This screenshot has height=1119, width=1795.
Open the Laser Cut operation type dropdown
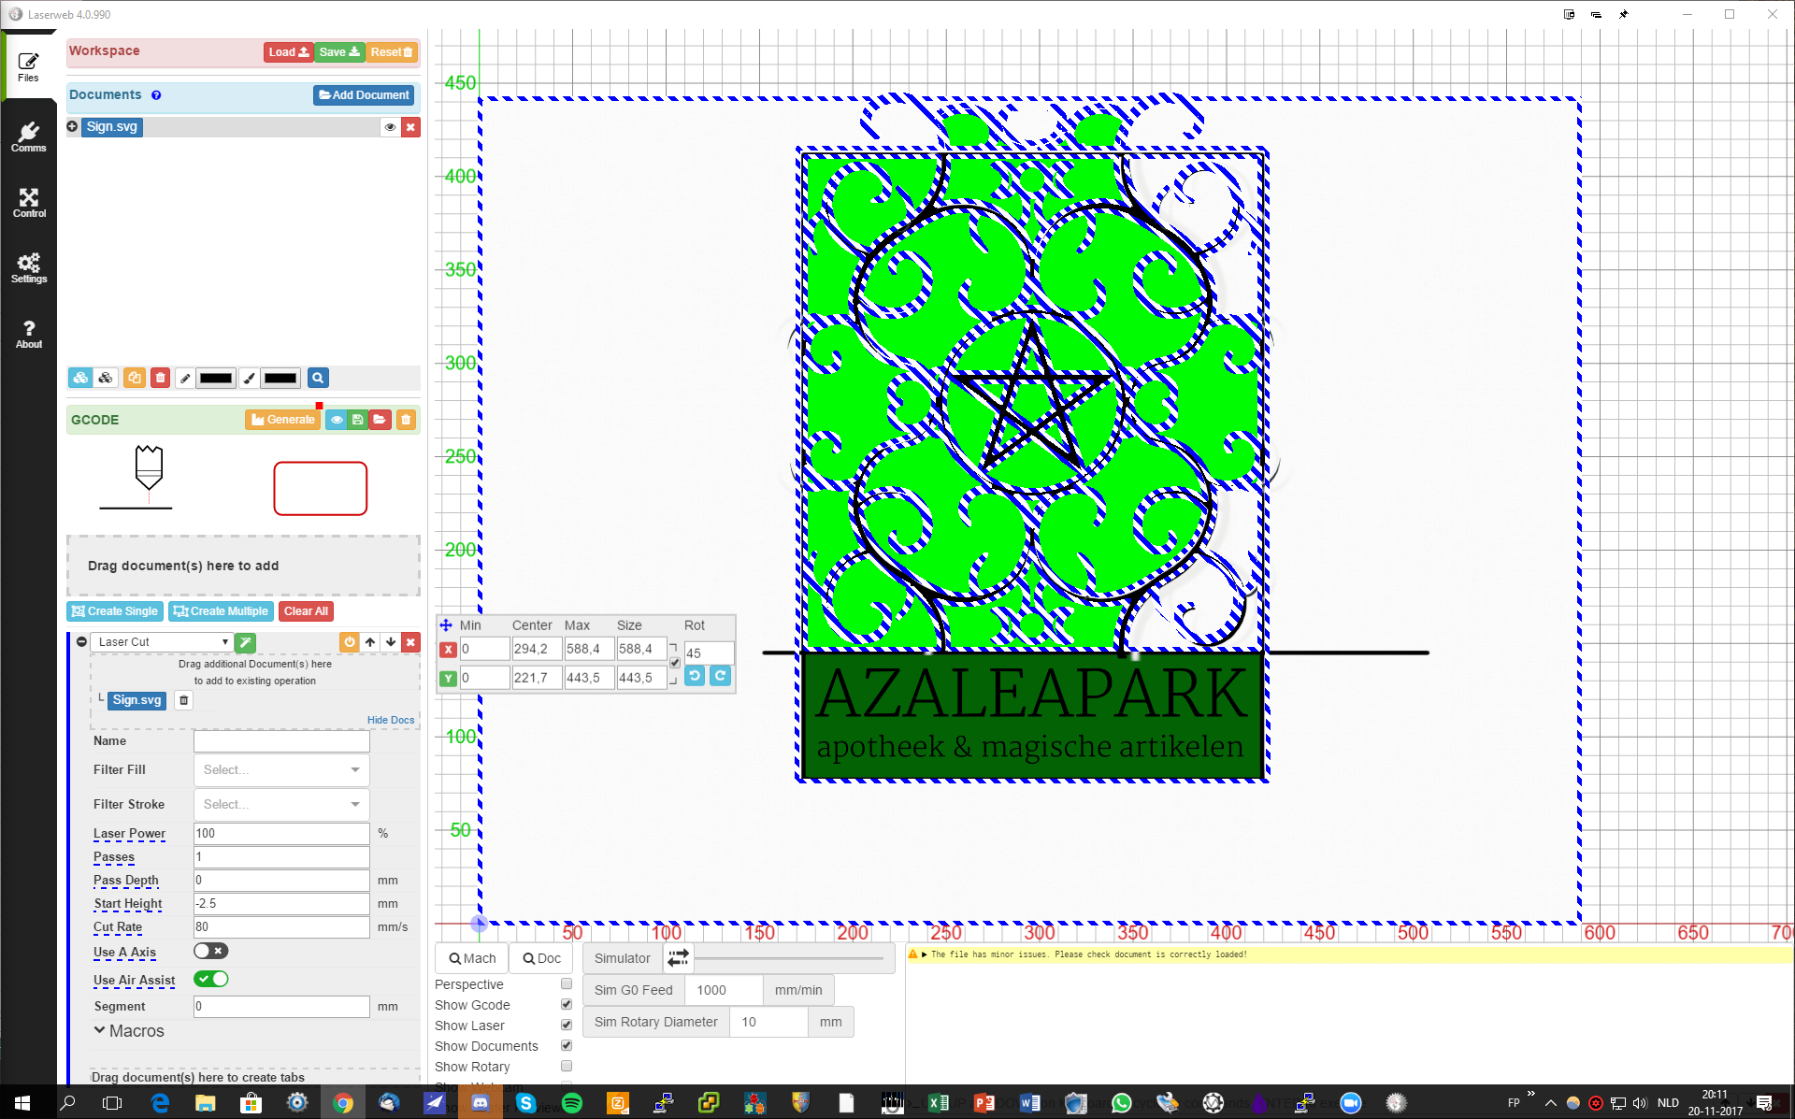tap(163, 642)
